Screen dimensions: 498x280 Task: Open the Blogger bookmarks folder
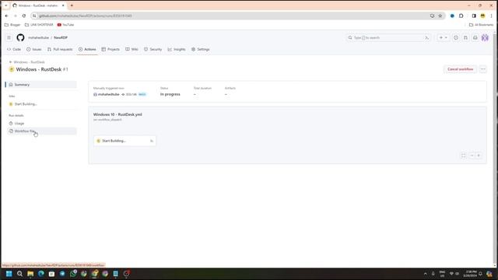[x=12, y=24]
